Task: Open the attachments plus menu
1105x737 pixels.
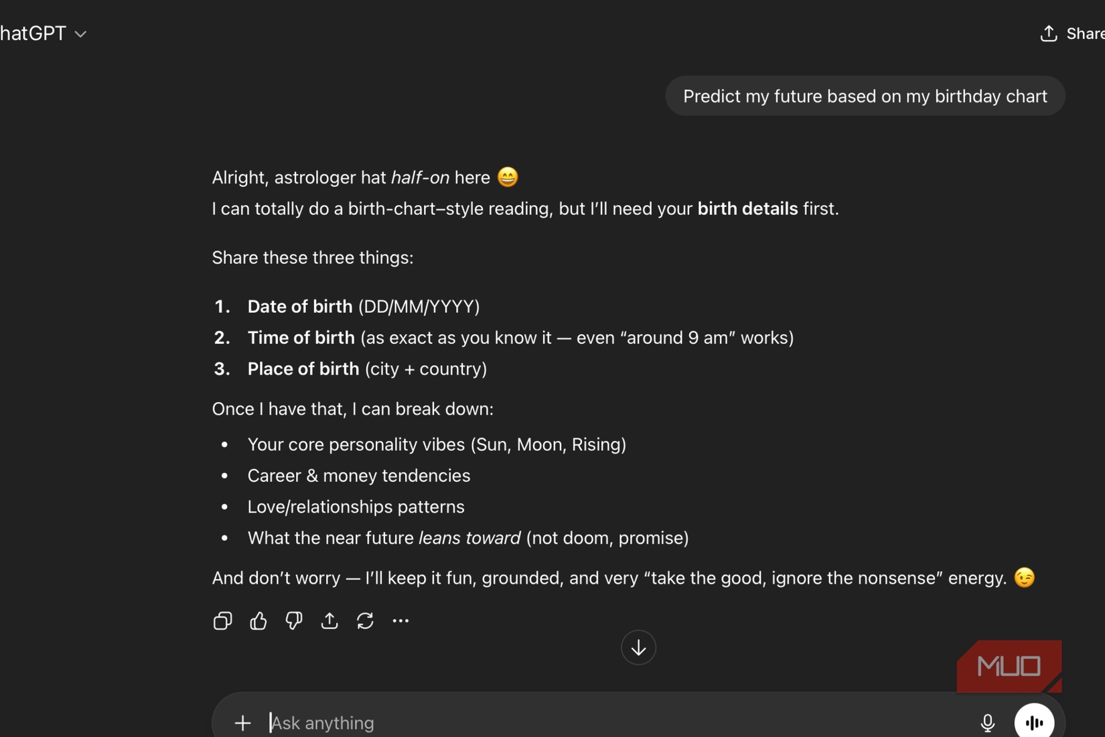Action: coord(242,722)
